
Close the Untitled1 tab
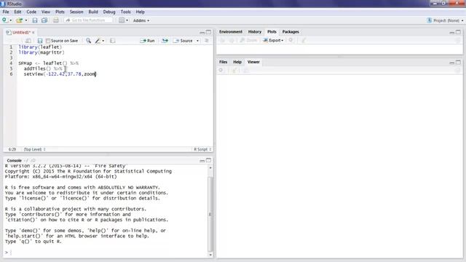(x=33, y=32)
